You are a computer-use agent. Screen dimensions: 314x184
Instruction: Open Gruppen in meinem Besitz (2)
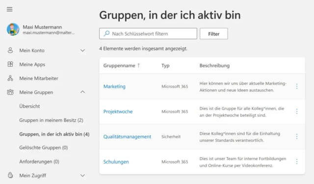(51, 120)
